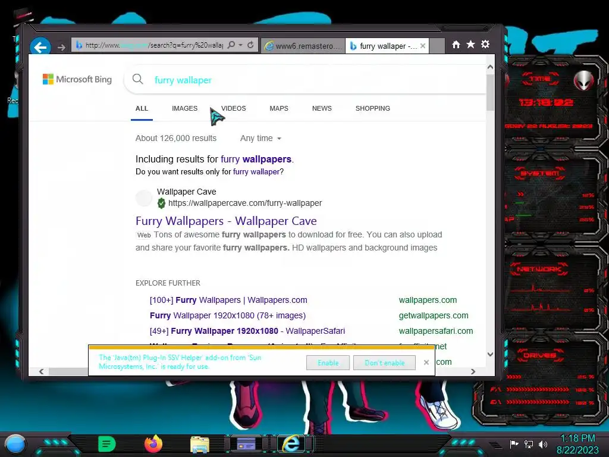
Task: Click the wallpapers.com domain link
Action: point(428,300)
